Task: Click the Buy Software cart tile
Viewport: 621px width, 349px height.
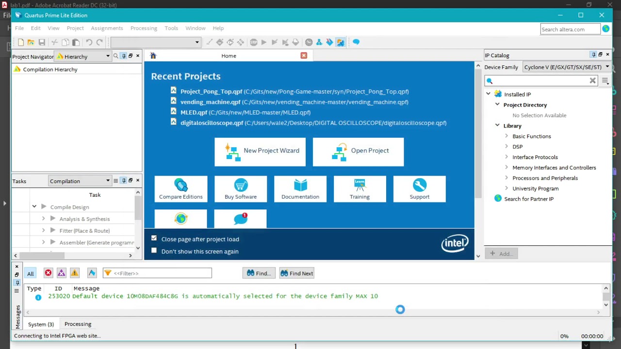Action: [241, 189]
